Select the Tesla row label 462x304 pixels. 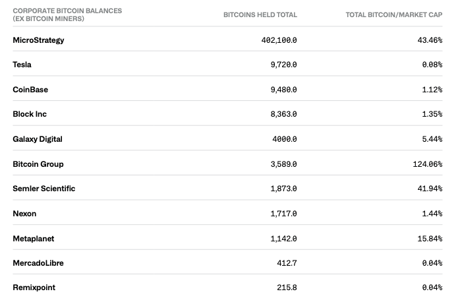[22, 65]
